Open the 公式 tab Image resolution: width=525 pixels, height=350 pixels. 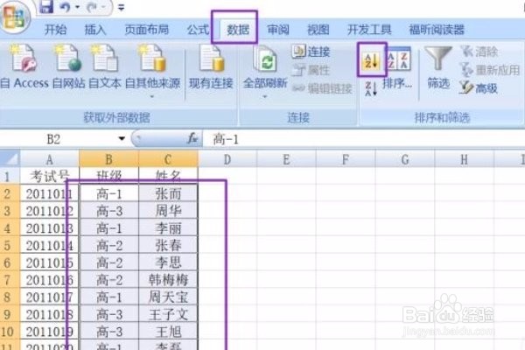pos(198,30)
